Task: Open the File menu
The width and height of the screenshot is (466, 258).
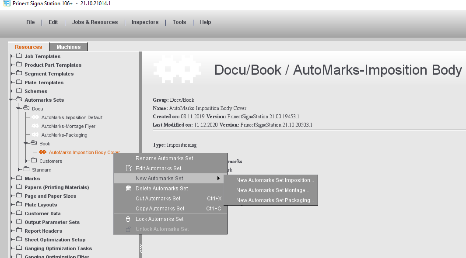Action: coord(30,22)
